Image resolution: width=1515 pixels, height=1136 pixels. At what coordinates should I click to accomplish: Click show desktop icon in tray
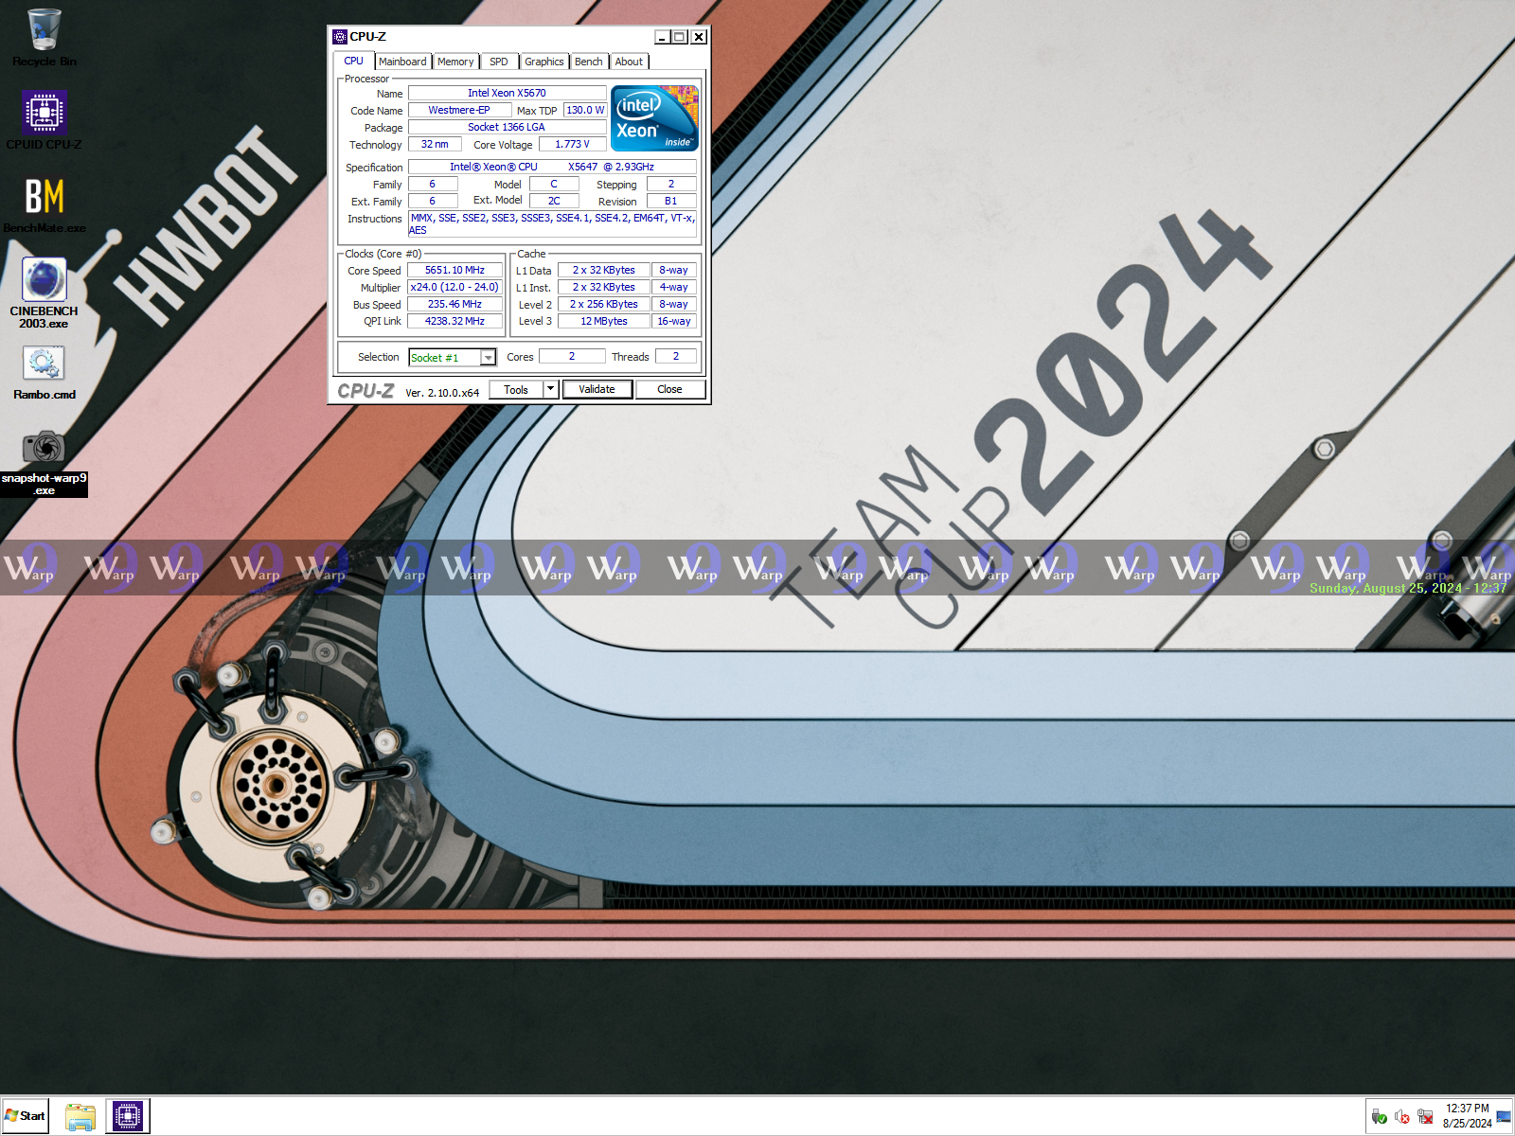pyautogui.click(x=1504, y=1117)
